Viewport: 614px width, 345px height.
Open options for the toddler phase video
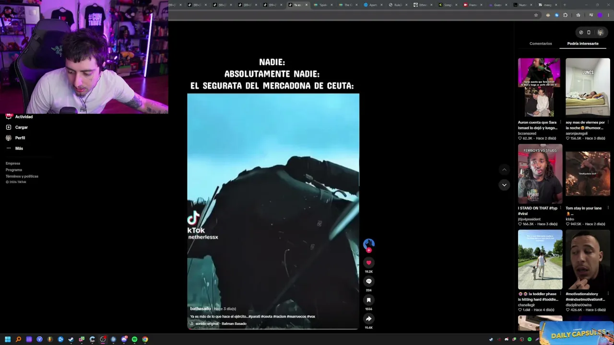tap(560, 294)
